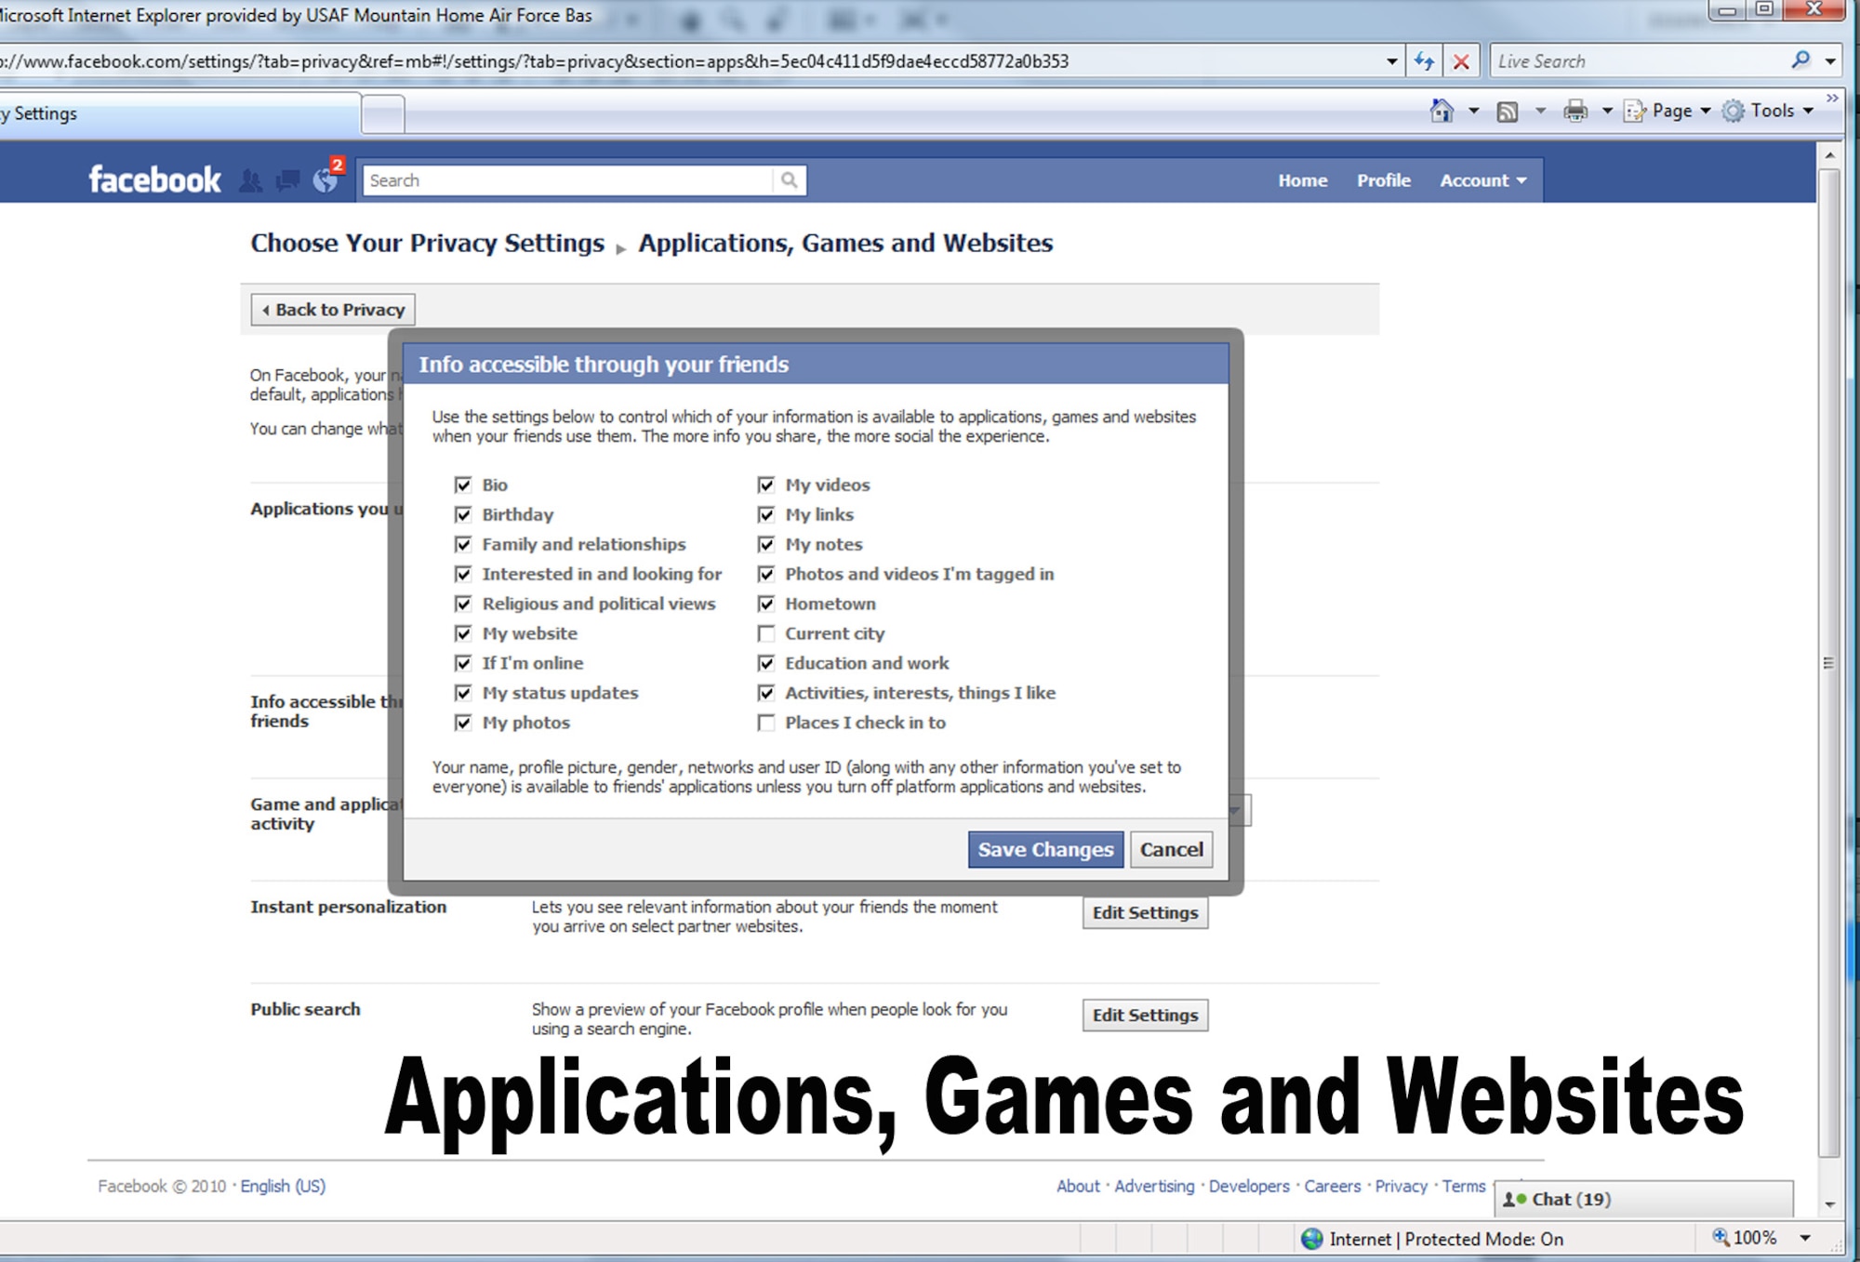Click the browser refresh icon
Screen dimensions: 1860x1262
[x=1423, y=61]
